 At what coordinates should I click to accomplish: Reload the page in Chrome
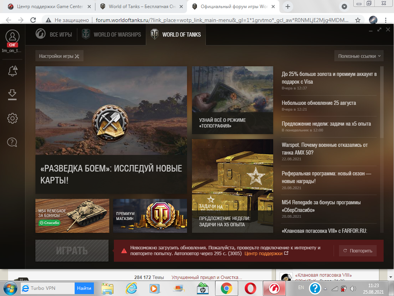[x=33, y=20]
